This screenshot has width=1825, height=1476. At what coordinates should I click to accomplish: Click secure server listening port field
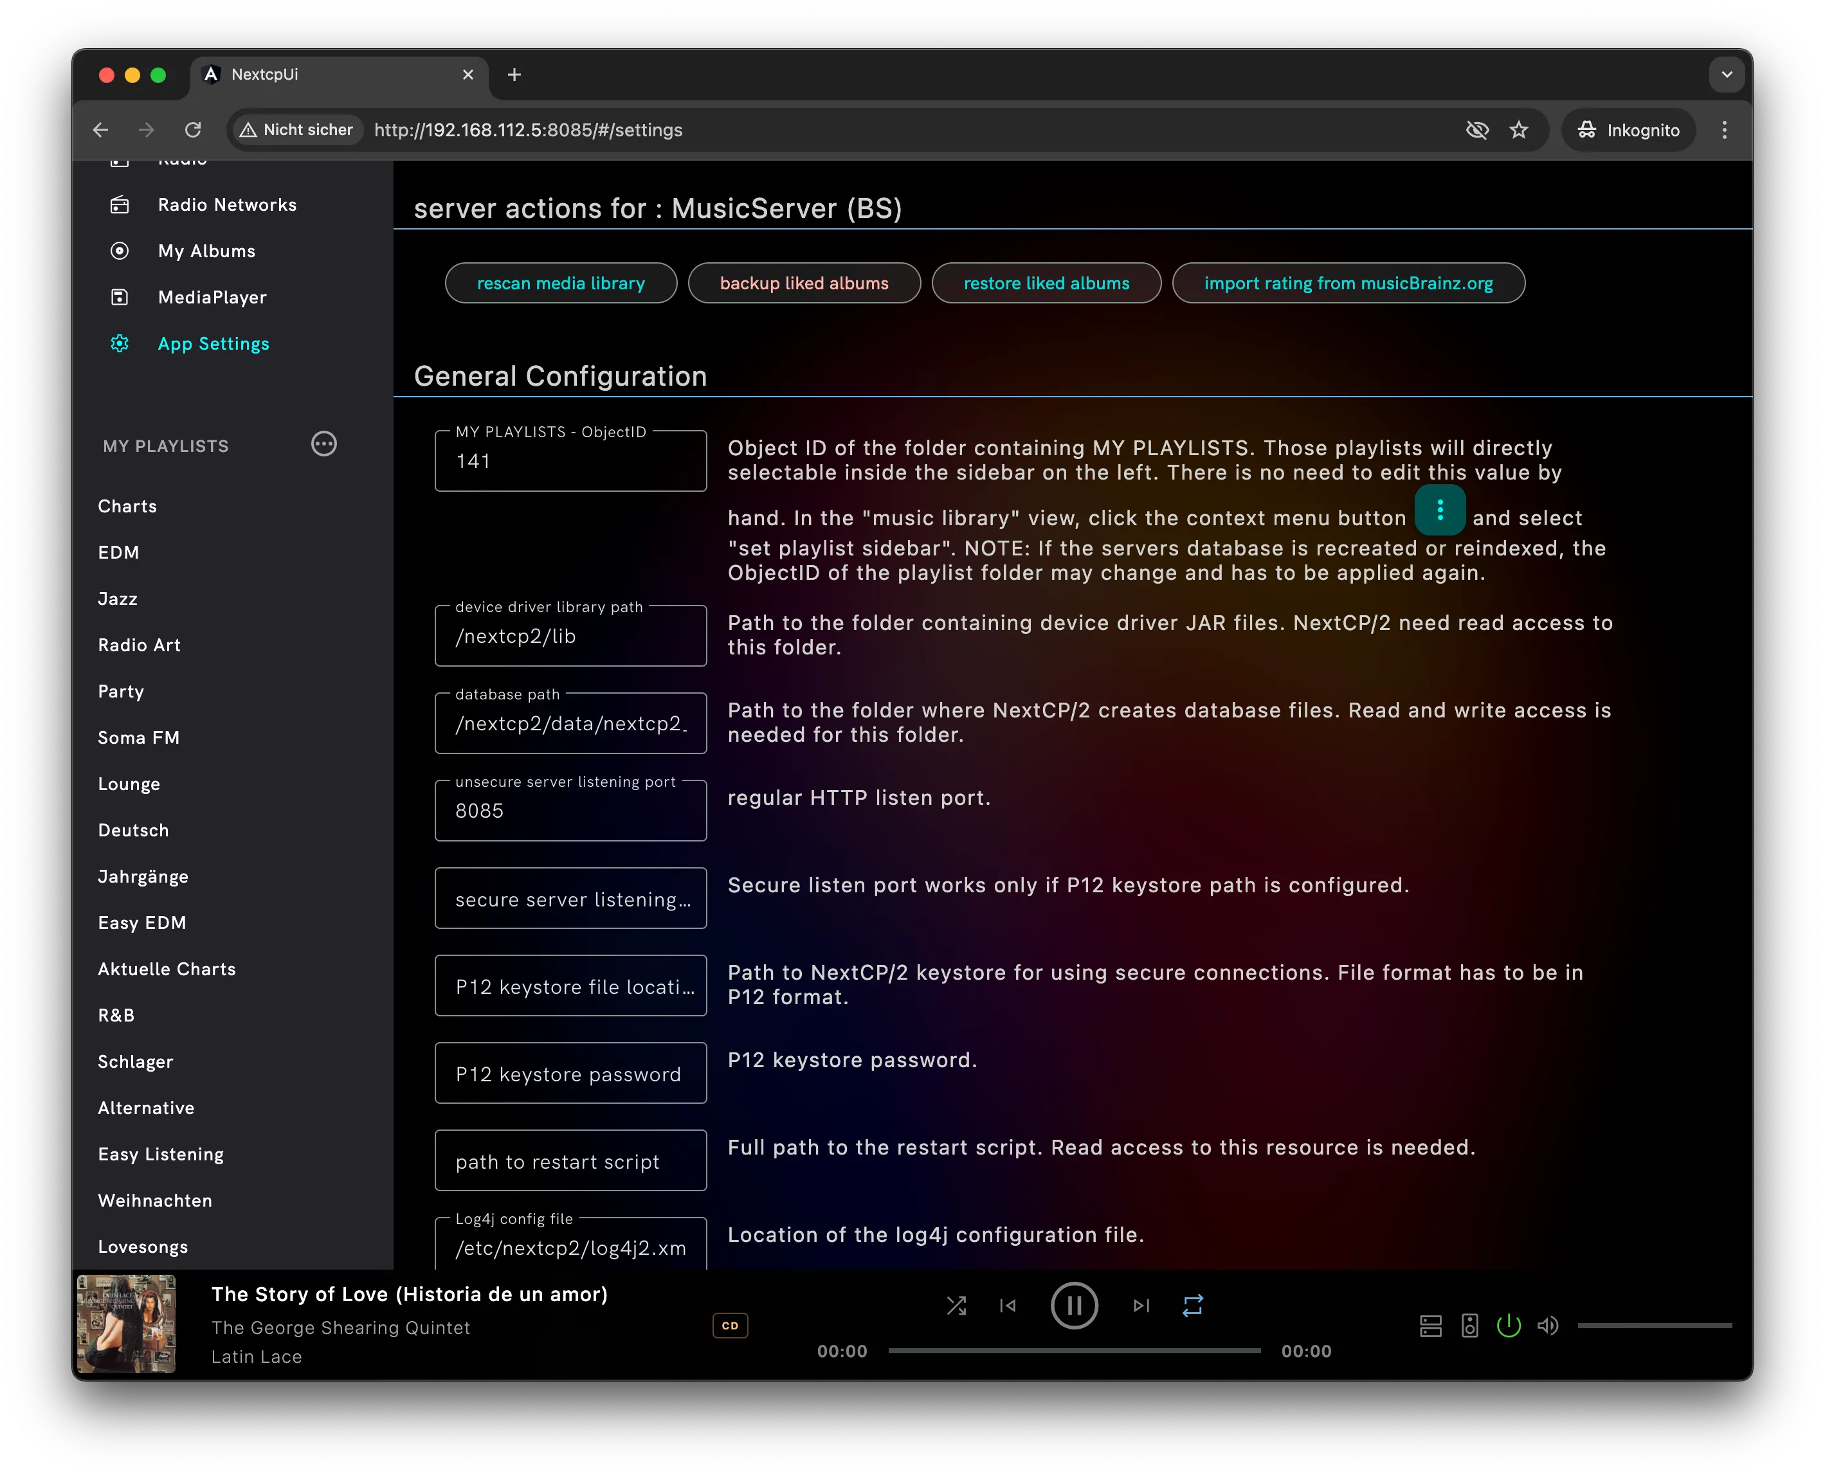pyautogui.click(x=570, y=899)
